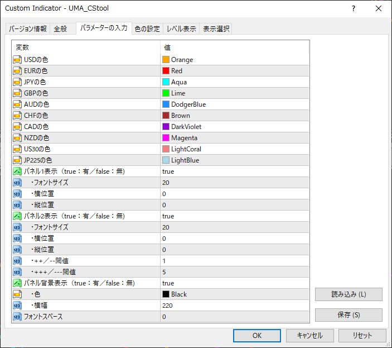Click the color-type icon beside USDの色
Screen dimensions: 392x348
(17, 60)
